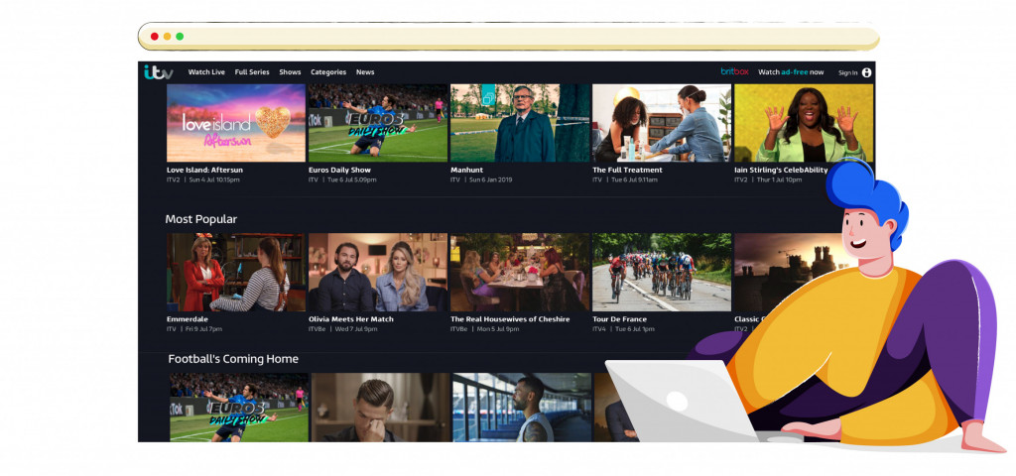Click the green maximize window dot

click(180, 37)
